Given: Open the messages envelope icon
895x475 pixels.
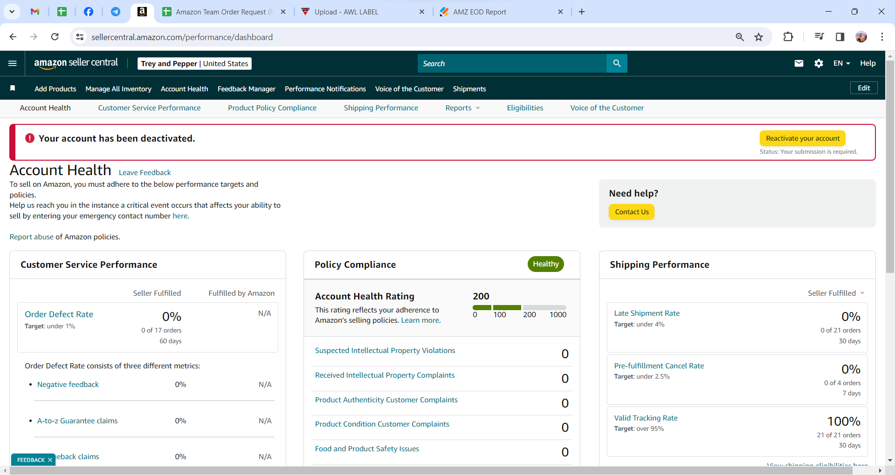Looking at the screenshot, I should (799, 63).
